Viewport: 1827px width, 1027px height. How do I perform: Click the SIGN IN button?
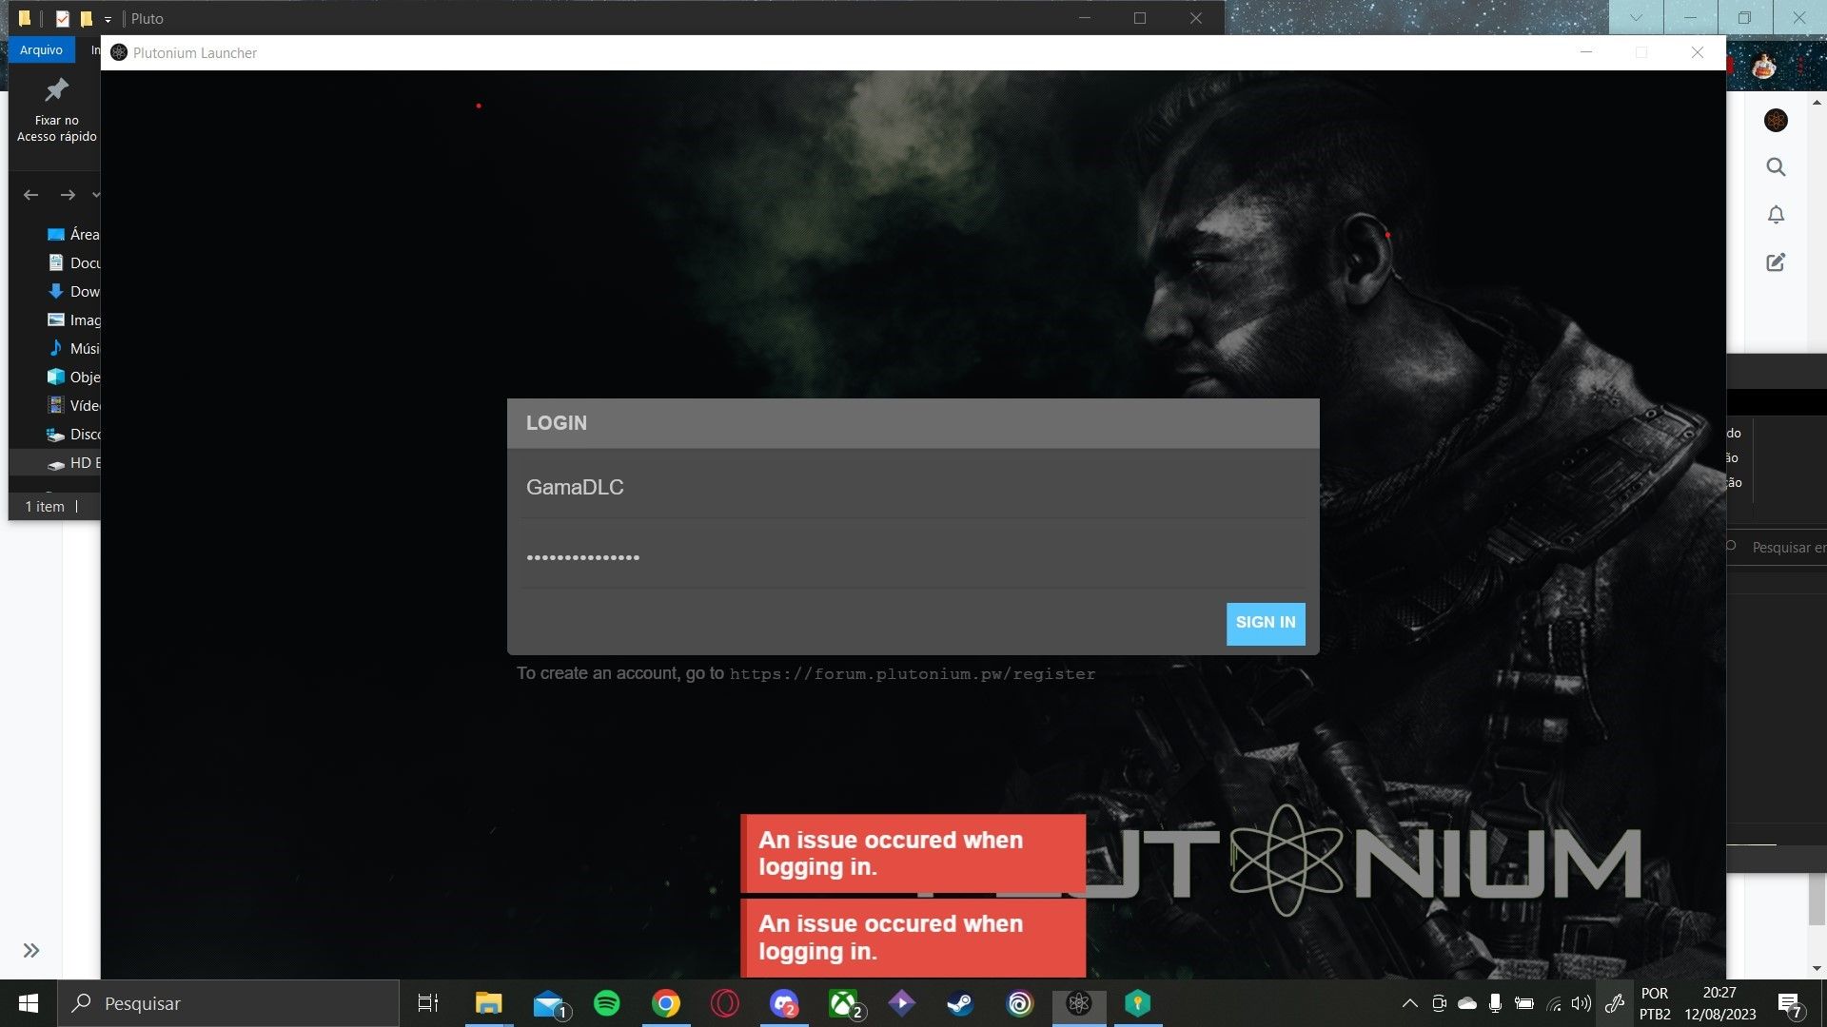[1266, 623]
